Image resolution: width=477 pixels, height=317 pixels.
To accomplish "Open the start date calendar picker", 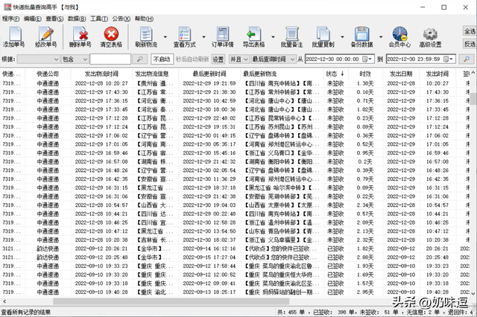I will 367,60.
